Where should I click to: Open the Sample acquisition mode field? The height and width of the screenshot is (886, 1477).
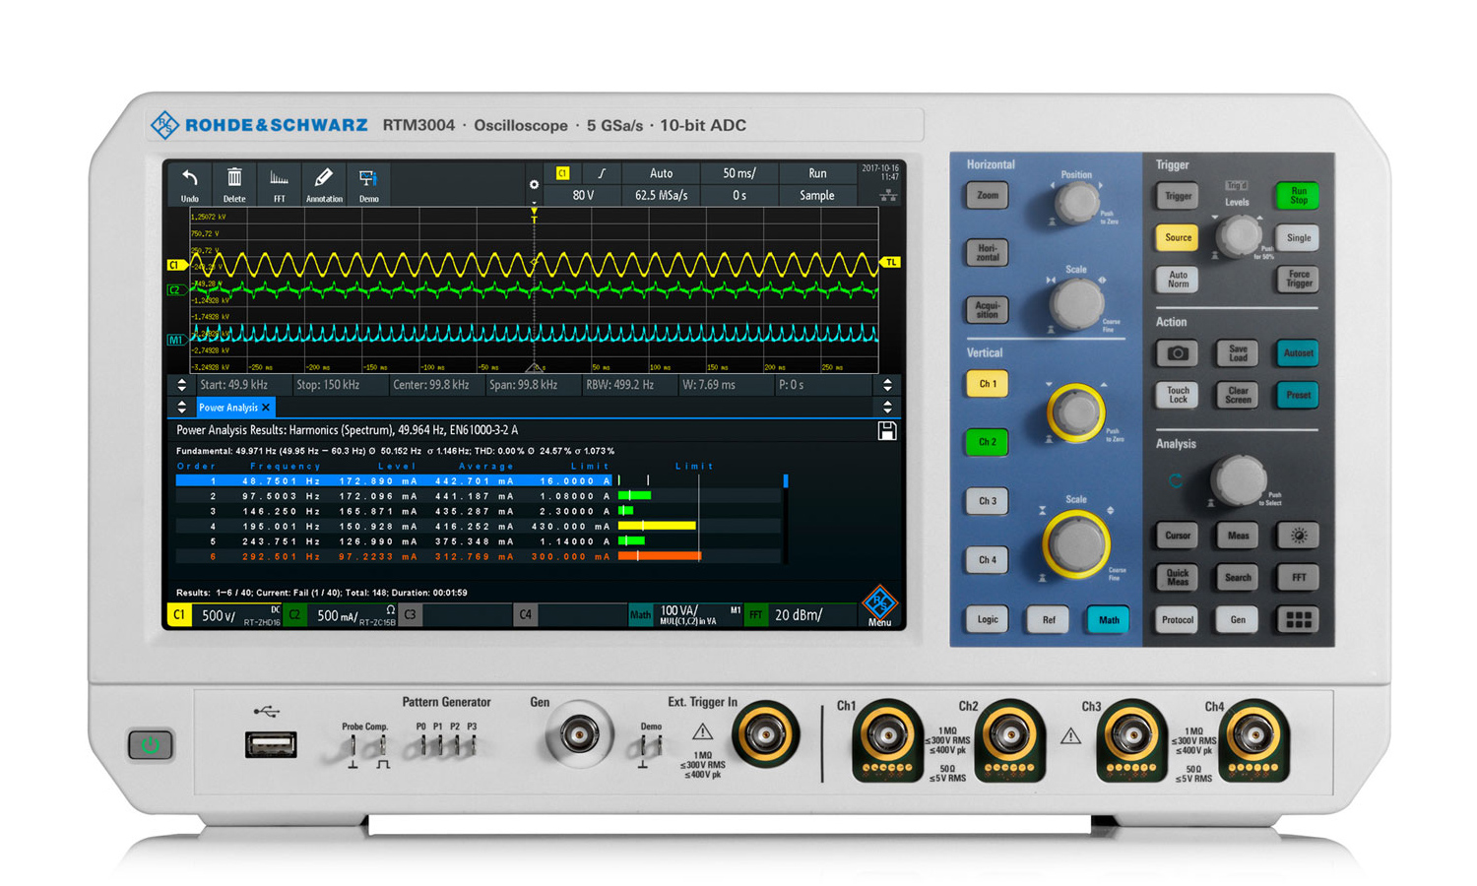pos(817,196)
